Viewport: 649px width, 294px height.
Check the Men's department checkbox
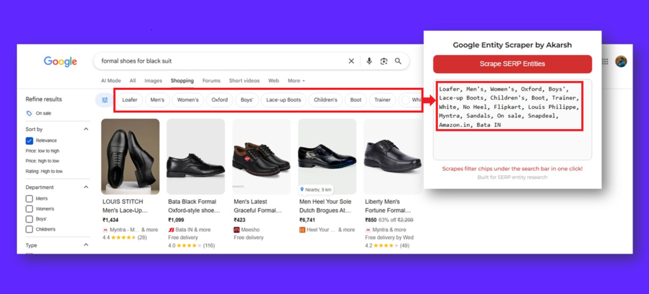click(29, 199)
